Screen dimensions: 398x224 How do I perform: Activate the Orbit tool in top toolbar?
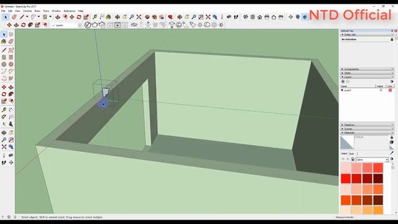(118, 17)
